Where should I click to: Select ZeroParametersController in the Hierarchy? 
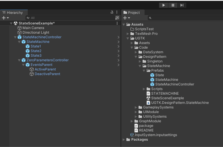coord(47,60)
